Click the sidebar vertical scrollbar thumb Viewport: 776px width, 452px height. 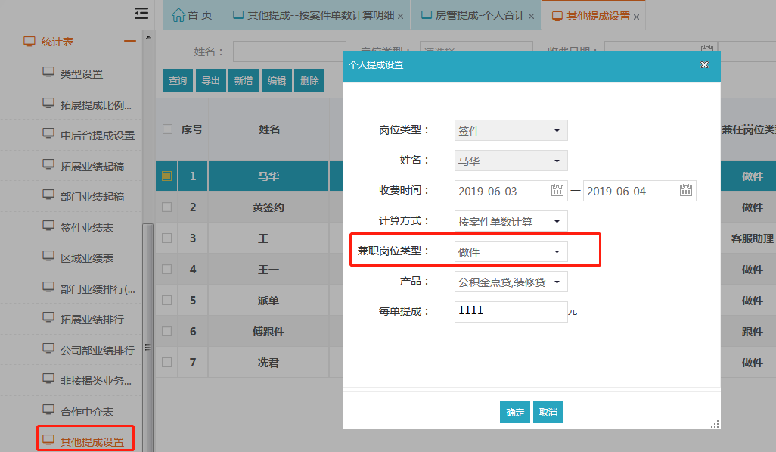click(x=148, y=337)
